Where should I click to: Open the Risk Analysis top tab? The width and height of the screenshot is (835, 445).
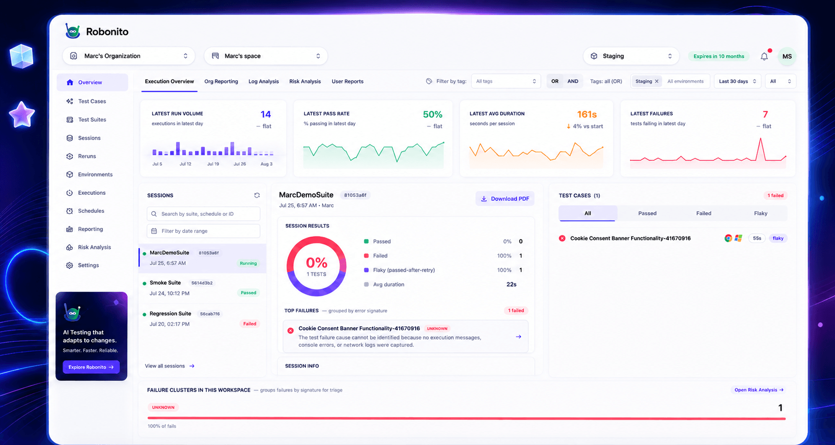tap(305, 82)
